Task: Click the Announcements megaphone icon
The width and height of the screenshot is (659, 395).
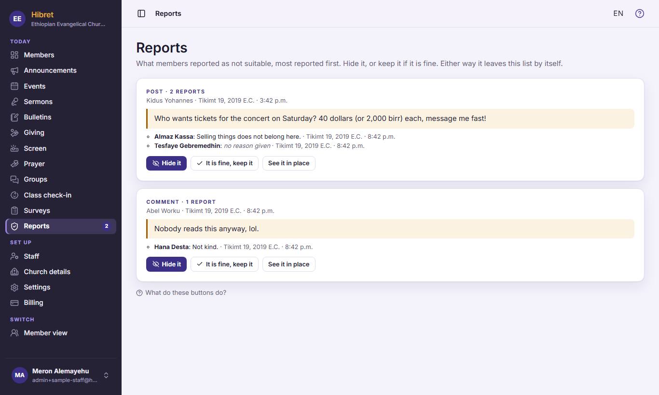Action: click(x=14, y=70)
